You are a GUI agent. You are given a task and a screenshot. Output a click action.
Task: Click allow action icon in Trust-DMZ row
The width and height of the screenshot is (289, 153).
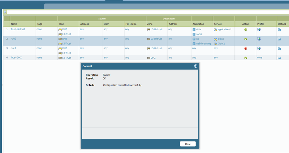(246, 58)
